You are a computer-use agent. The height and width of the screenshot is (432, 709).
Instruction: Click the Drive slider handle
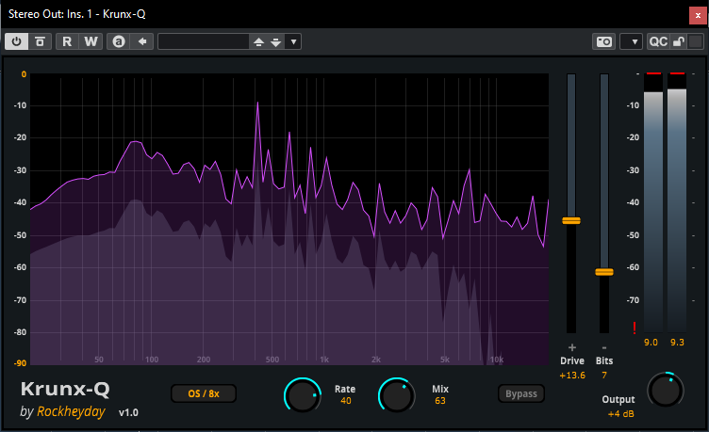tap(571, 221)
